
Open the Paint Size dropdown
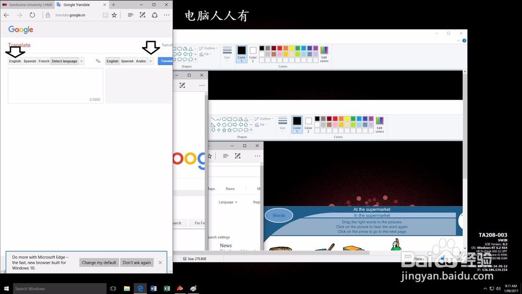pyautogui.click(x=227, y=54)
